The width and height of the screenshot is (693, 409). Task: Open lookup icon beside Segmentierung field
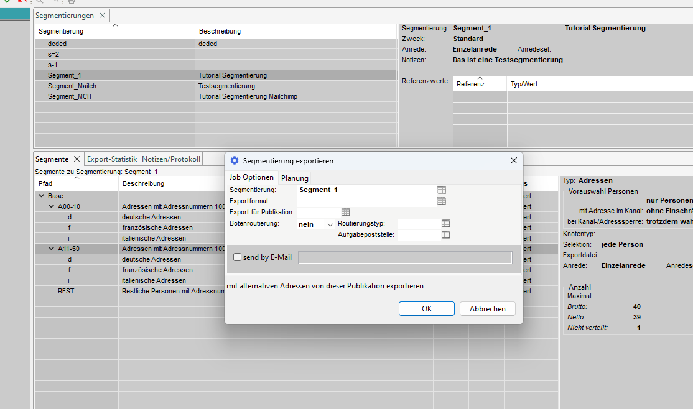point(442,190)
